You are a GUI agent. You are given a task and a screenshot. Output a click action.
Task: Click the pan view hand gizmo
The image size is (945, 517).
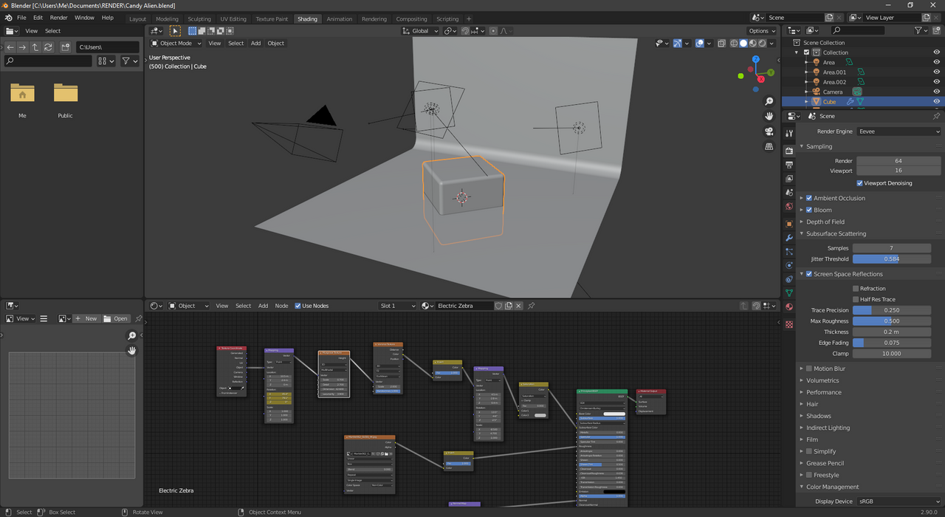769,116
